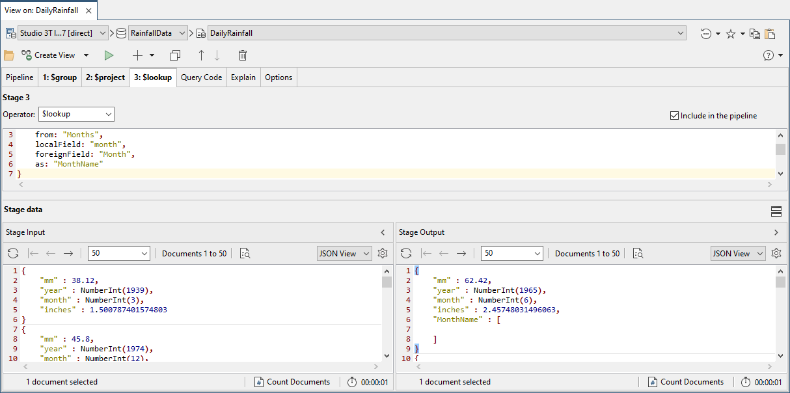Click the Stage Output query search icon
Screen dimensions: 790x393
click(638, 254)
